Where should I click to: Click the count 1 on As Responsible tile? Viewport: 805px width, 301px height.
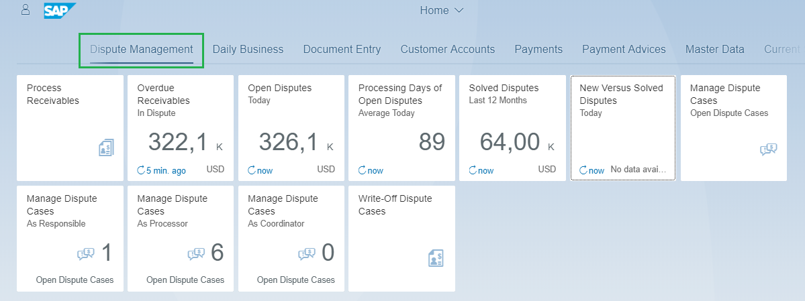click(x=106, y=252)
